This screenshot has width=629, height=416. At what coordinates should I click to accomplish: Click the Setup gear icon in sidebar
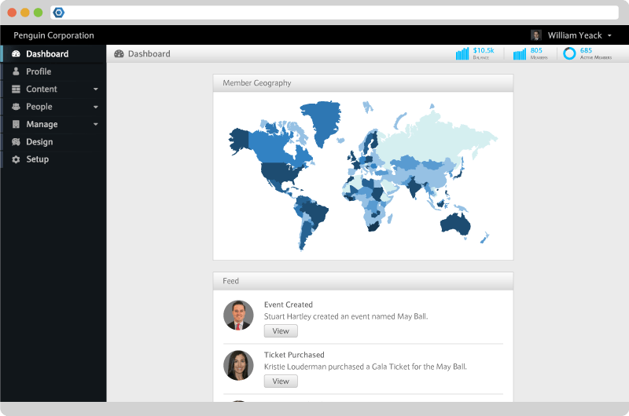pyautogui.click(x=16, y=159)
